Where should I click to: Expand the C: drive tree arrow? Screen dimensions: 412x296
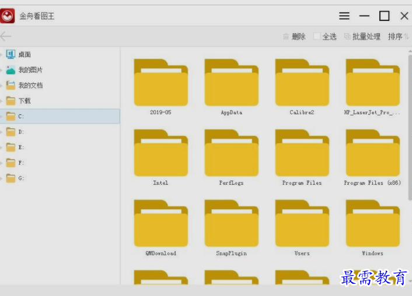tap(1, 117)
